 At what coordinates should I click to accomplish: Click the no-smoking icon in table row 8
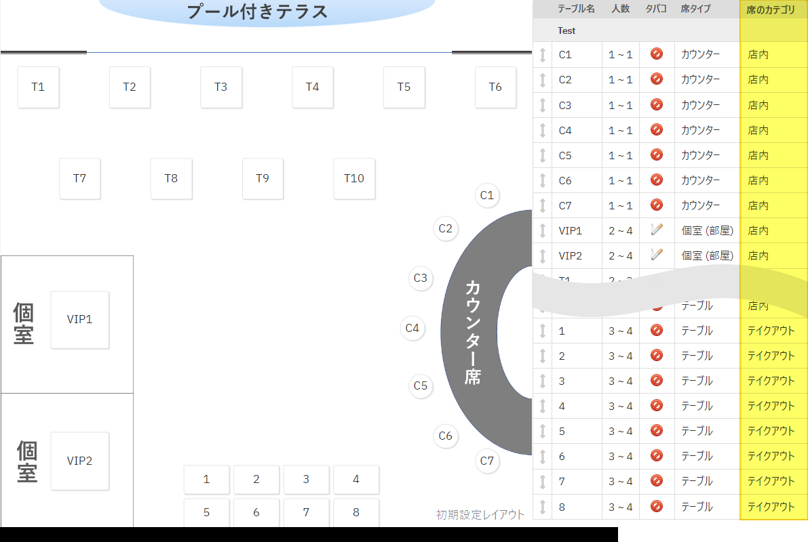657,507
